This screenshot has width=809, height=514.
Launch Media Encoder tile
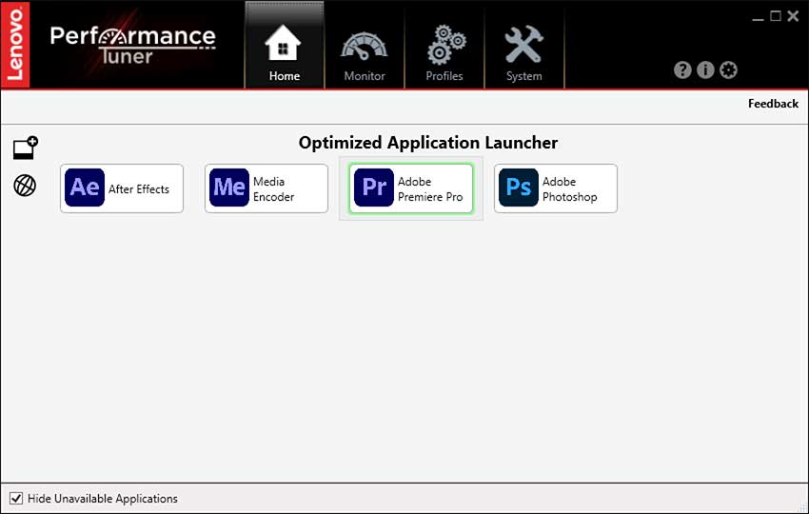(266, 188)
